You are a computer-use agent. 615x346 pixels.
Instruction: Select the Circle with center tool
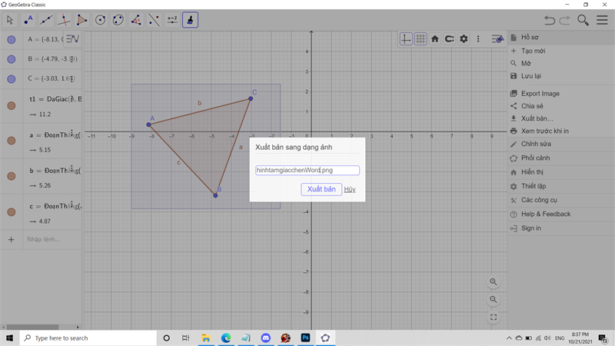[100, 20]
